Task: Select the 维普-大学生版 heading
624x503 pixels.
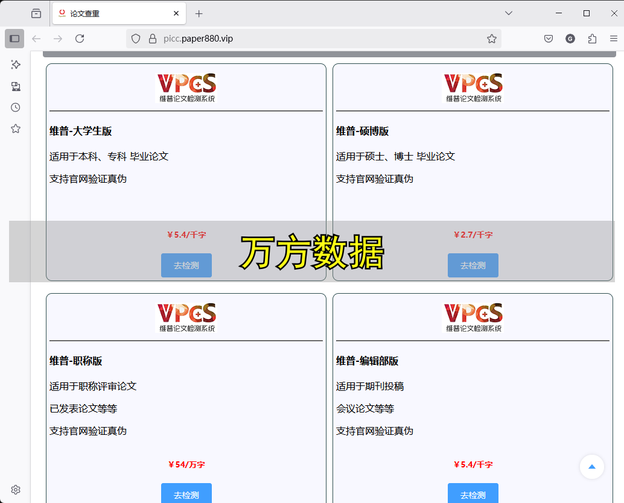Action: coord(81,131)
